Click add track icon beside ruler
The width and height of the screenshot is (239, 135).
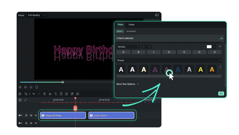[x=20, y=100]
